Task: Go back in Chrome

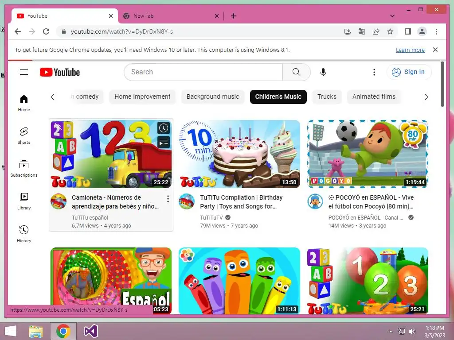Action: click(18, 31)
